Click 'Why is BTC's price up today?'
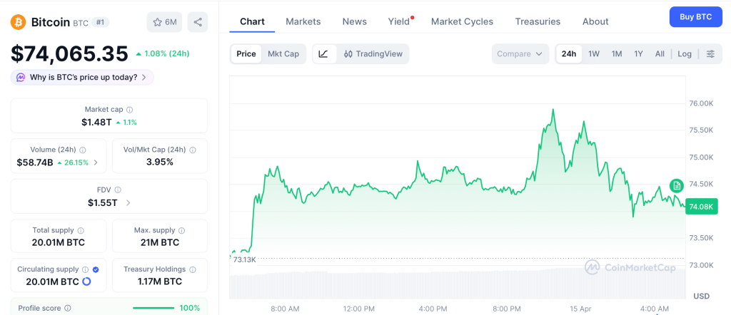 82,77
